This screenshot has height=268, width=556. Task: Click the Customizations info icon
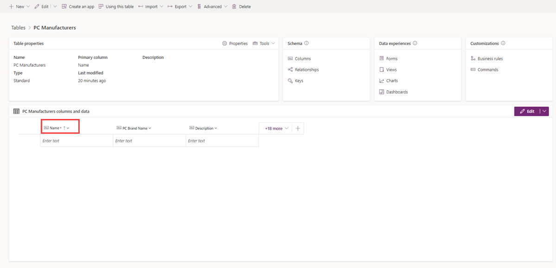(503, 44)
